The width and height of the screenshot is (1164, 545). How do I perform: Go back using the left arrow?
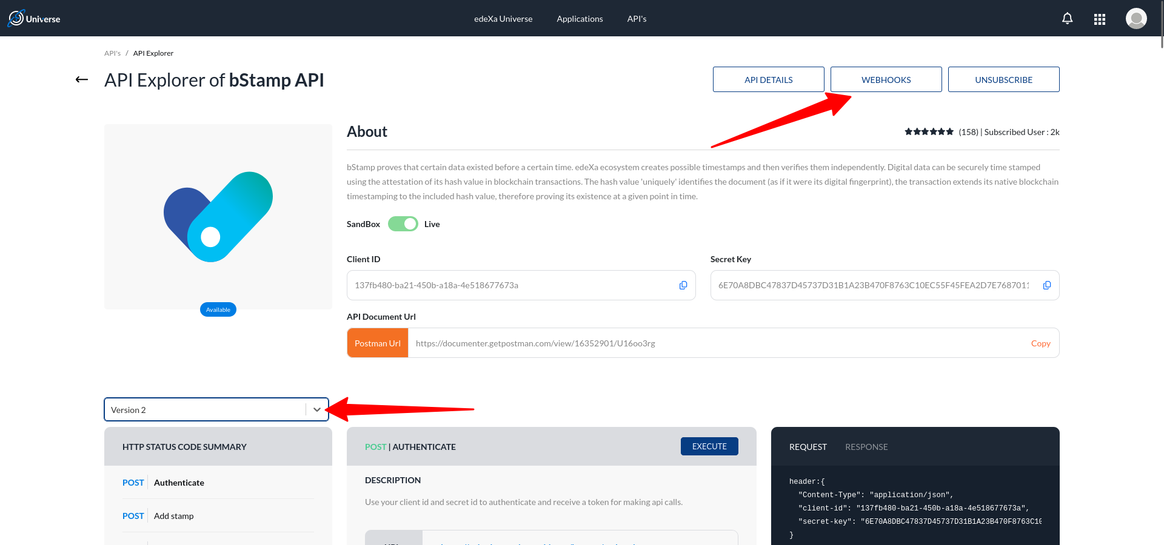(x=82, y=79)
